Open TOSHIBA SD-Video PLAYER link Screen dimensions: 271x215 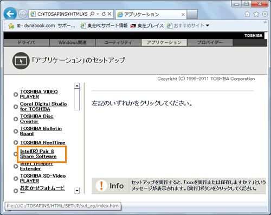[43, 178]
